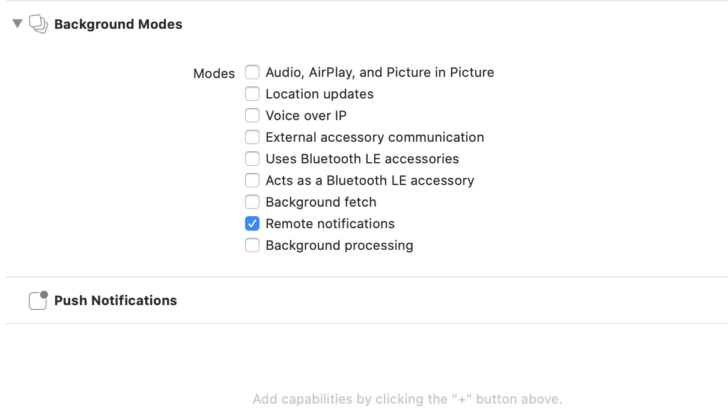Enable Audio, AirPlay, and Picture in Picture checkbox
This screenshot has width=728, height=412.
(x=252, y=73)
